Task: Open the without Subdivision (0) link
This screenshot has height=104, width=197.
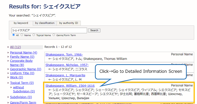Action: point(24,89)
